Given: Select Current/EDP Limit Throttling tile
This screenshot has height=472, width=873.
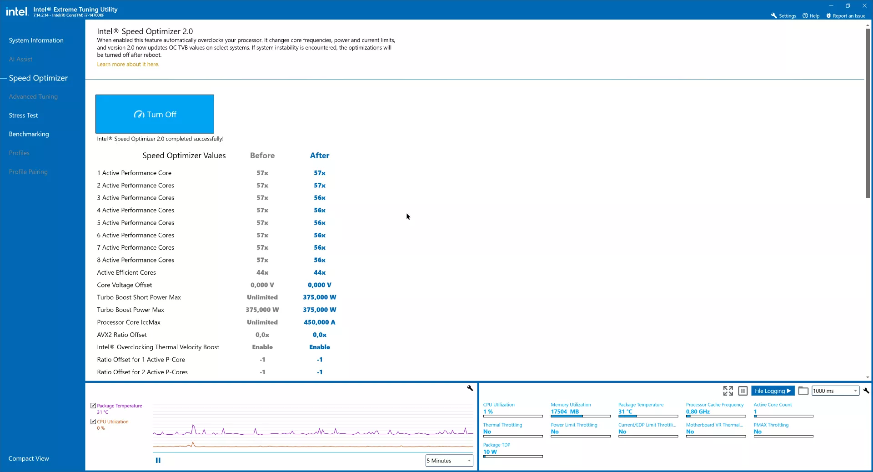Looking at the screenshot, I should pyautogui.click(x=648, y=430).
